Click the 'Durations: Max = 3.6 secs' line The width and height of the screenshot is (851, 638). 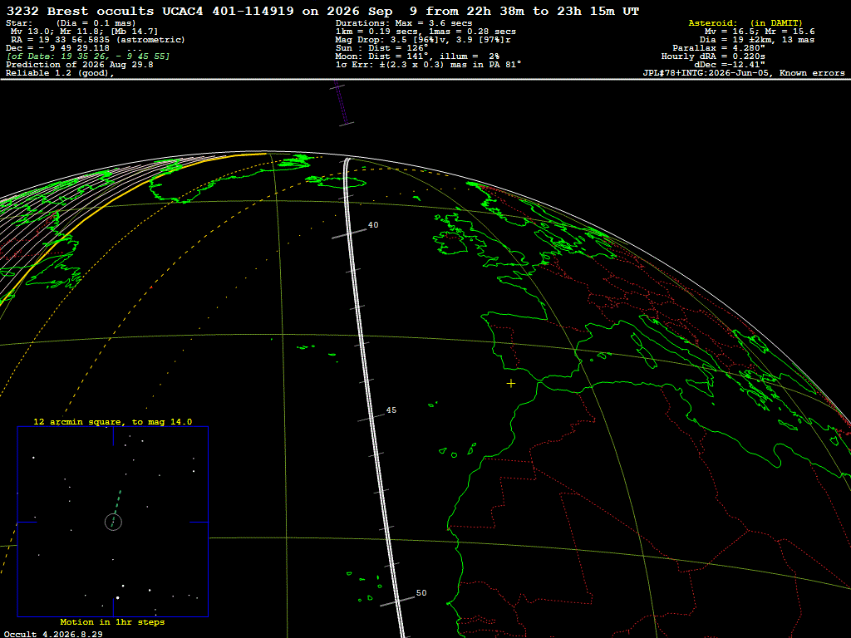pyautogui.click(x=404, y=22)
